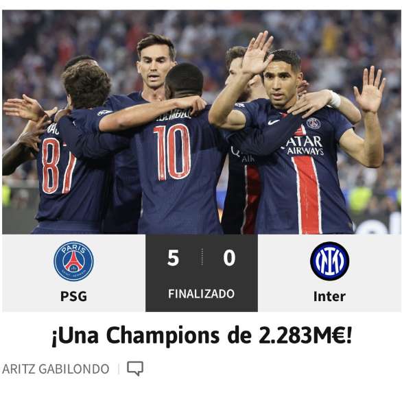Click the Dembélé name on the shirt

(174, 116)
